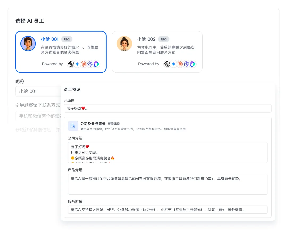The height and width of the screenshot is (236, 287).
Task: Click the last model icon on 小洽 001 card
Action: point(96,64)
